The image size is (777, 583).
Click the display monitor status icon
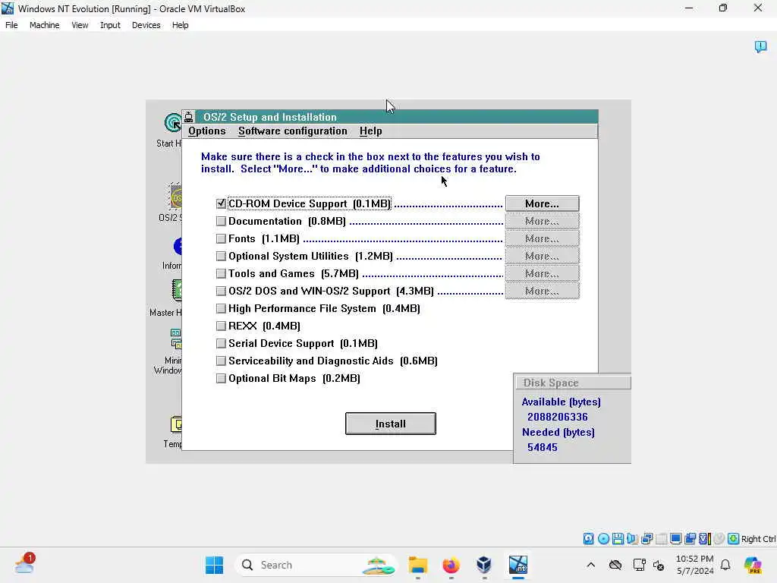coord(675,538)
